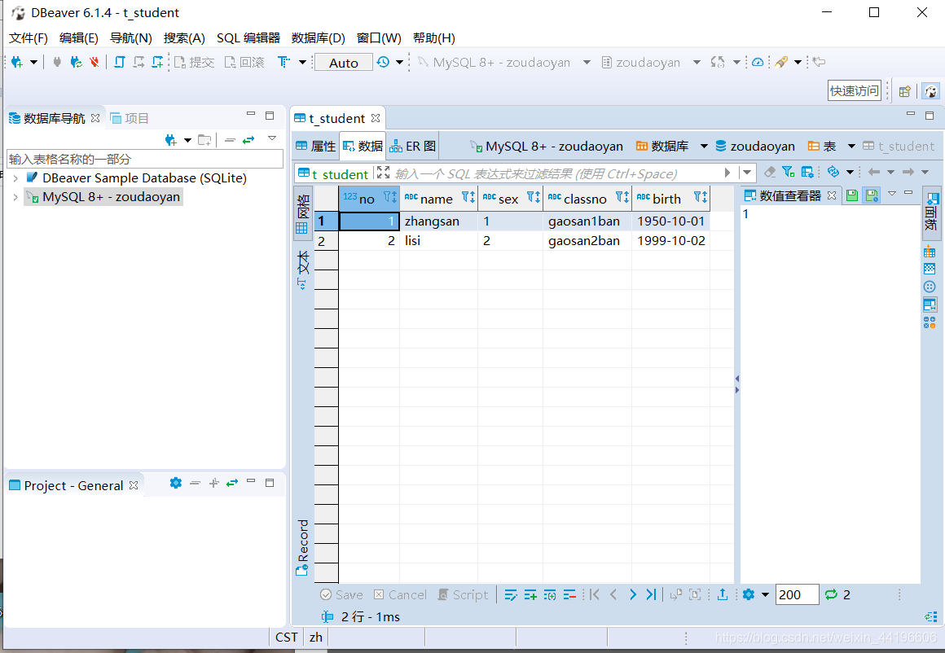Image resolution: width=945 pixels, height=653 pixels.
Task: Switch to the 文本 text view
Action: (x=302, y=270)
